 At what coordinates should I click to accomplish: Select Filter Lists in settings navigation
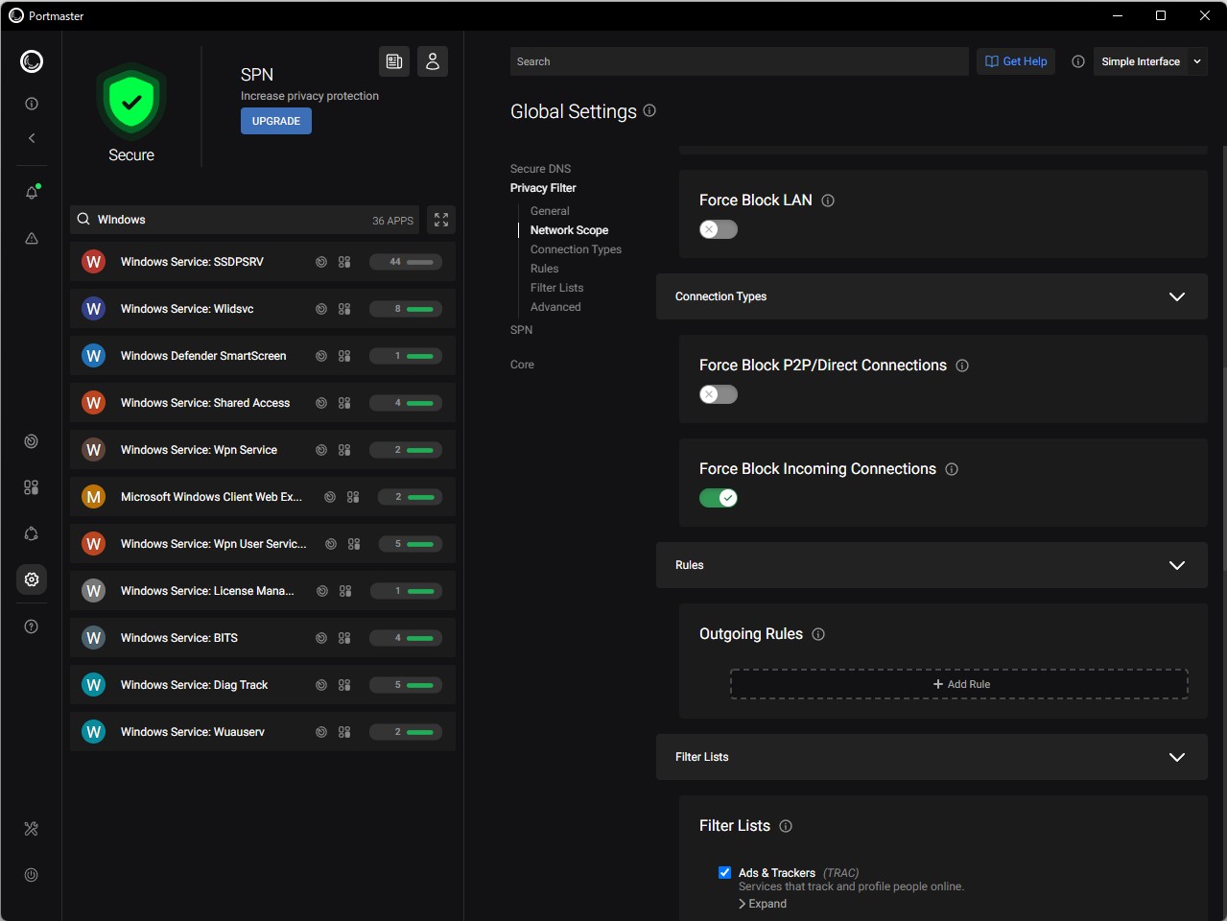click(x=556, y=288)
